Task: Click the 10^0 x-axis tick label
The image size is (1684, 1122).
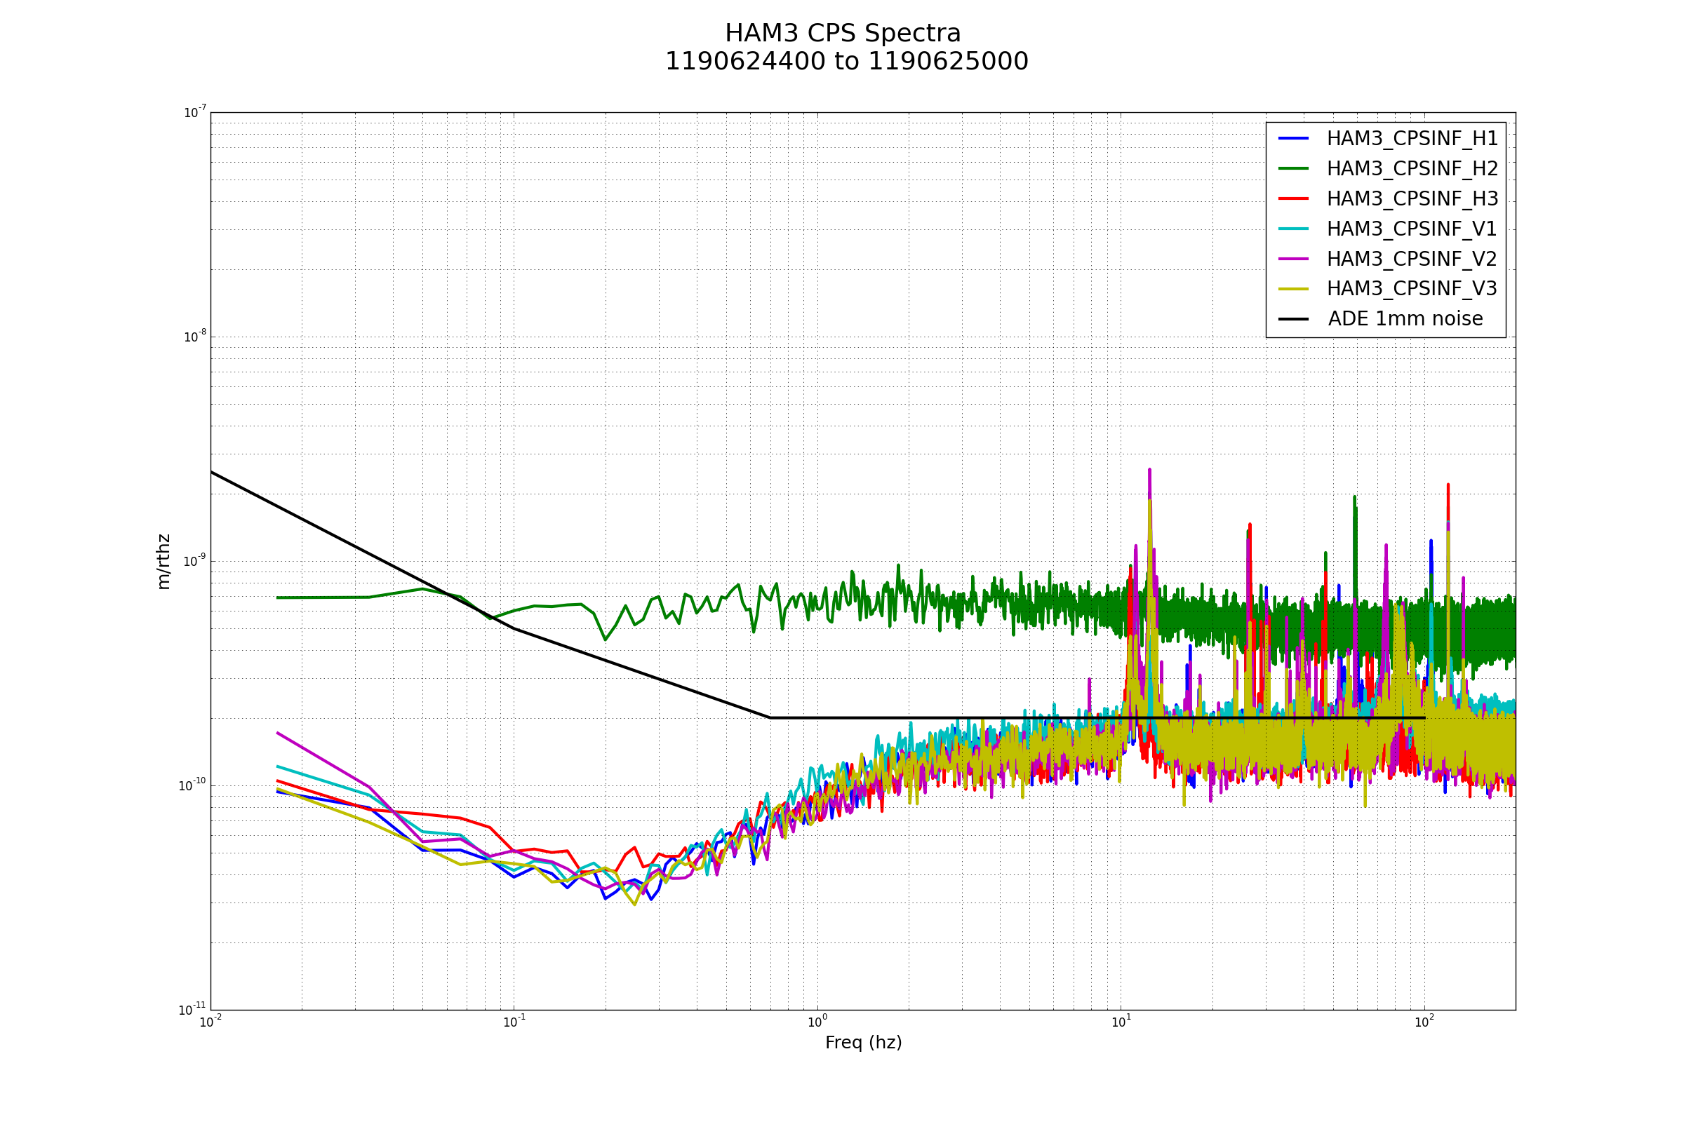Action: pyautogui.click(x=817, y=1022)
